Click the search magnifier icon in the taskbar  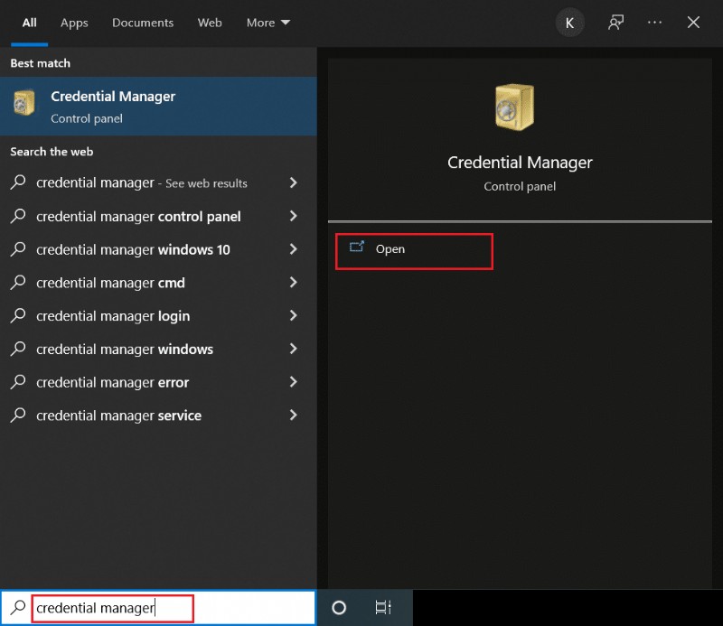click(x=16, y=607)
